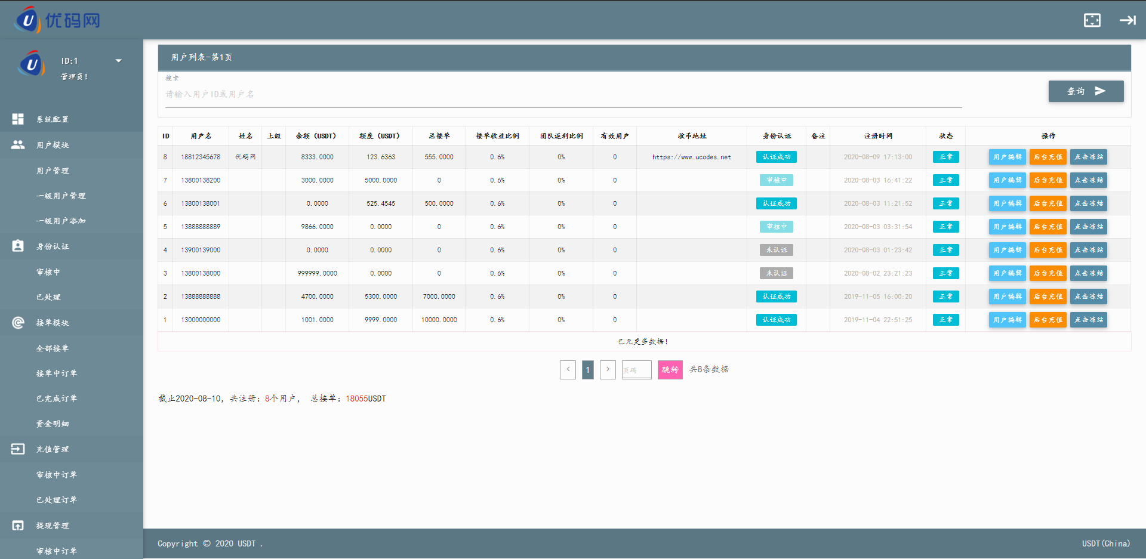Viewport: 1146px width, 559px height.
Task: Focus the user ID search field
Action: (x=563, y=94)
